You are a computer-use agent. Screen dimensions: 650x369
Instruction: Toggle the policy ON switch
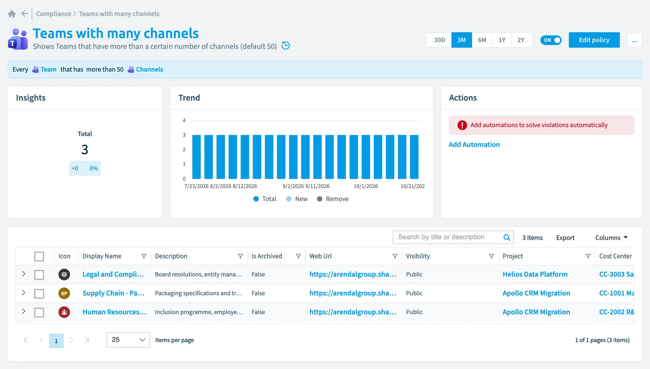(551, 40)
